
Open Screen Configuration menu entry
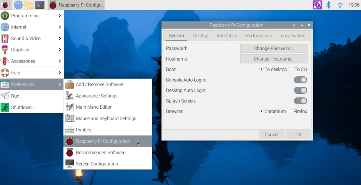pyautogui.click(x=108, y=164)
